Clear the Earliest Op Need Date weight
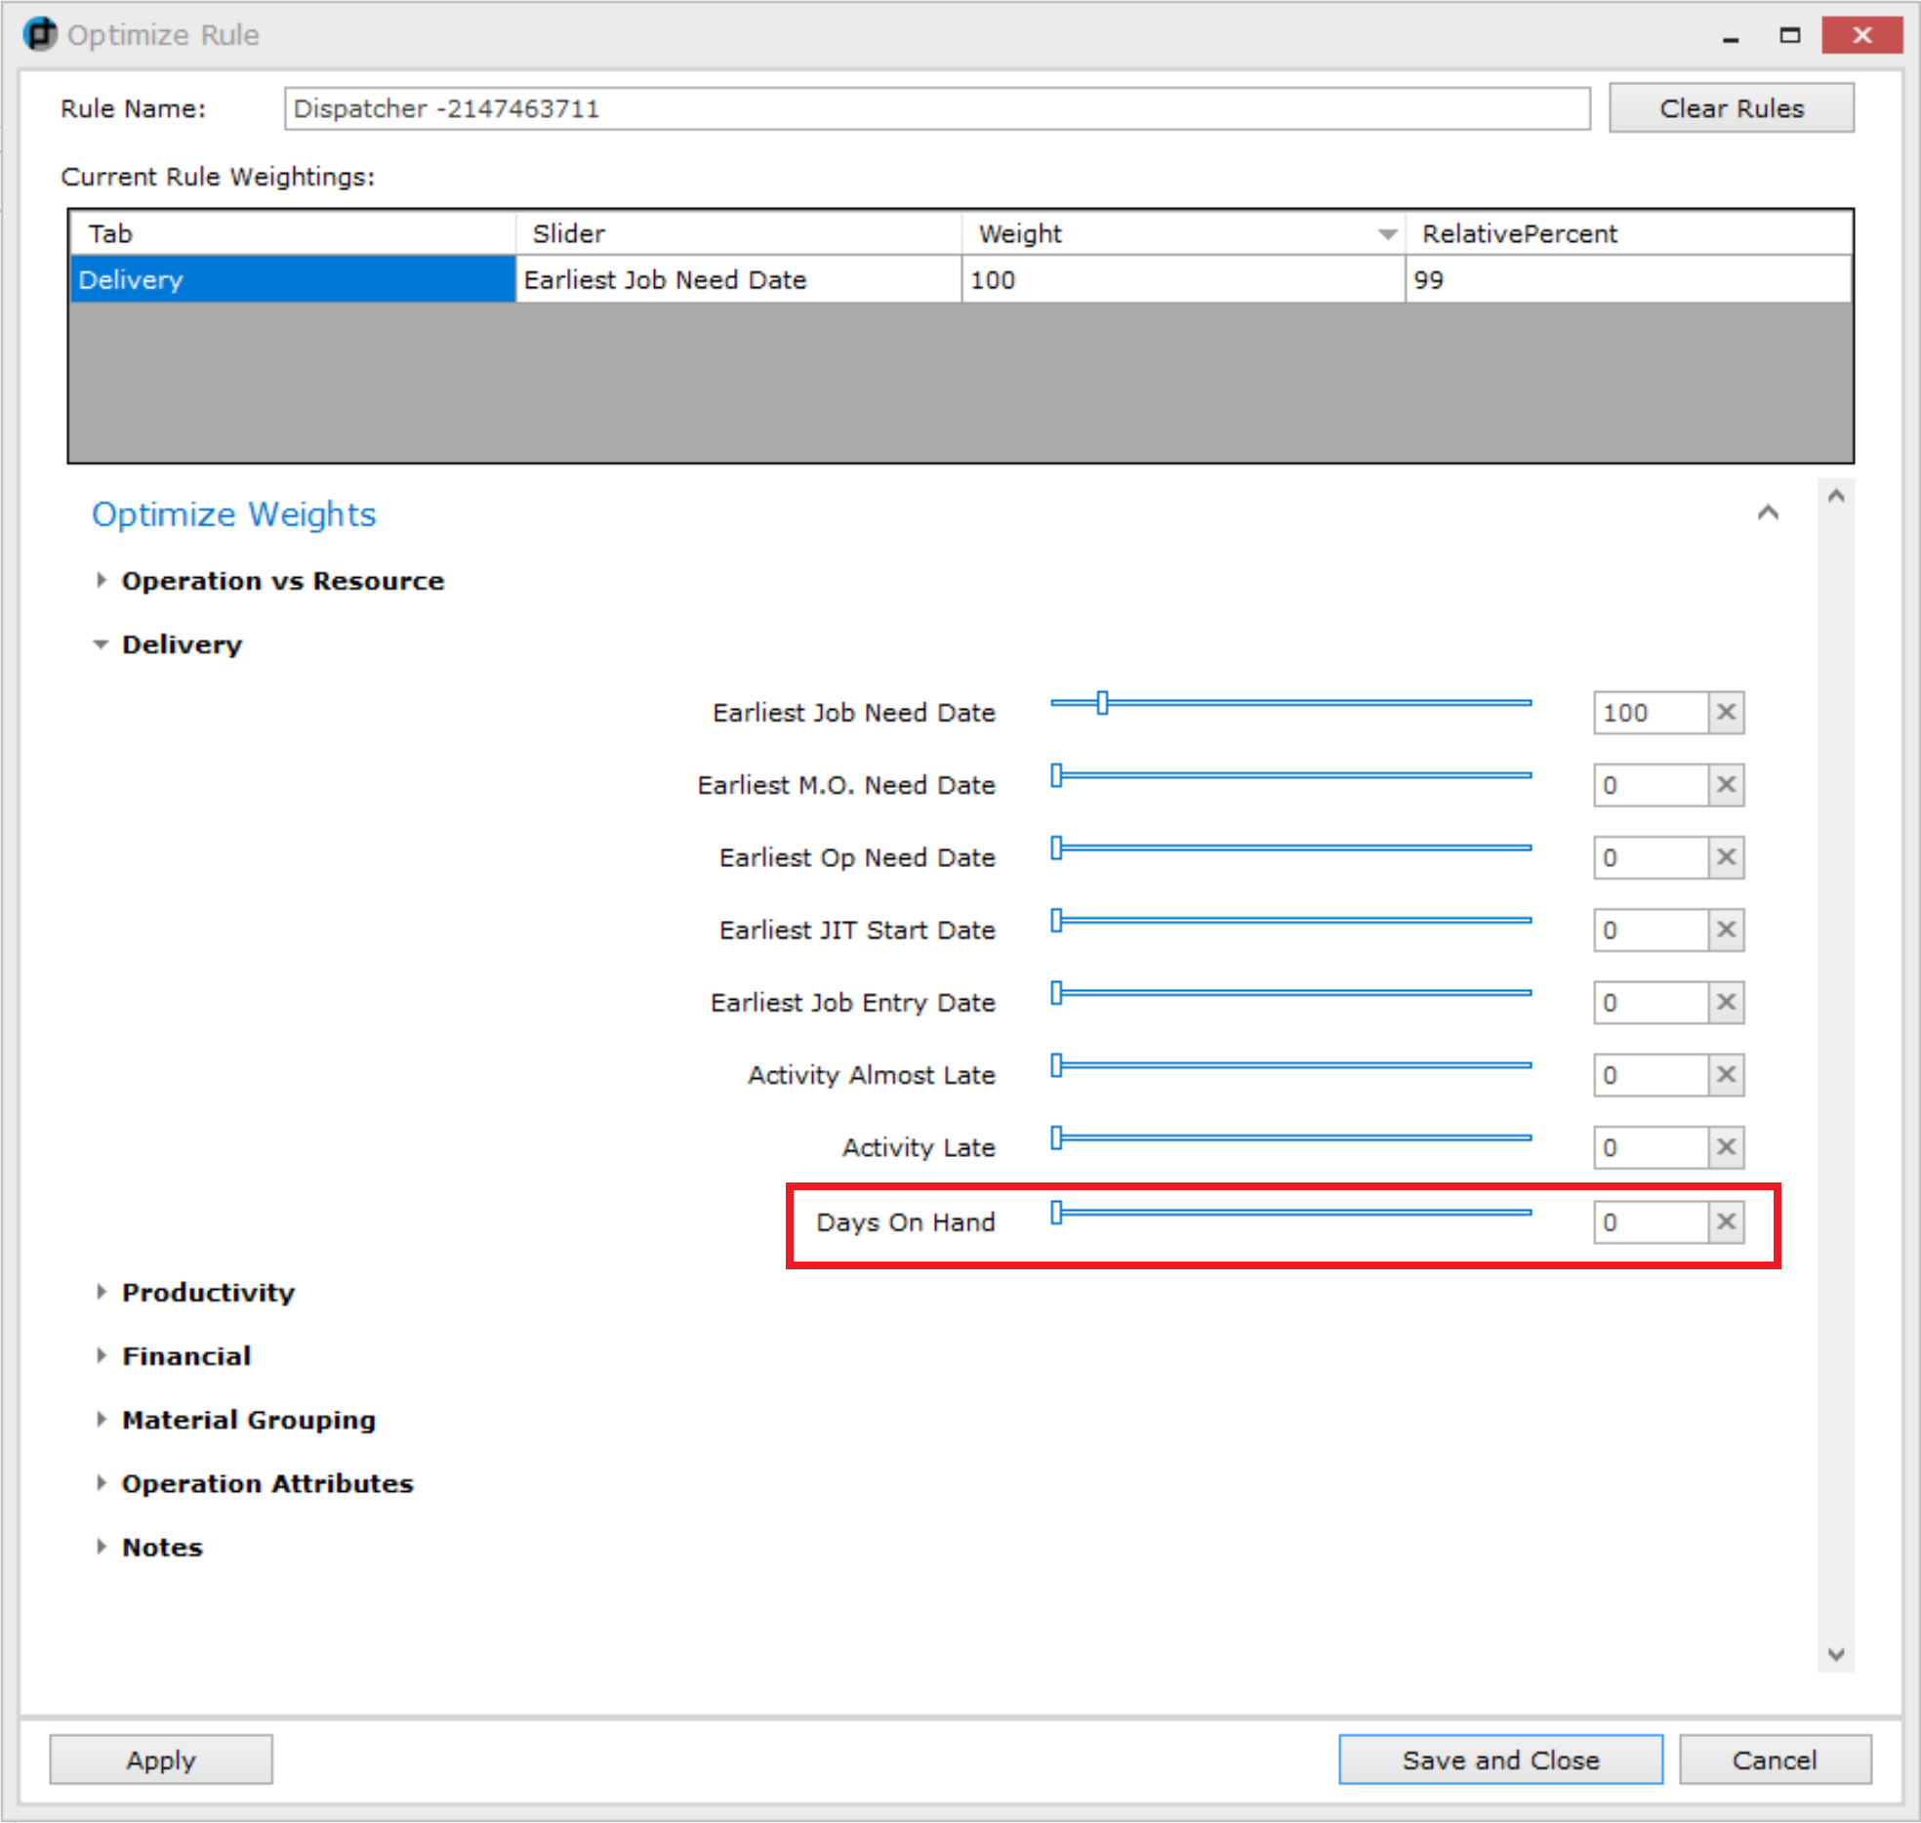Screen dimensions: 1921x1823 pyautogui.click(x=1726, y=856)
